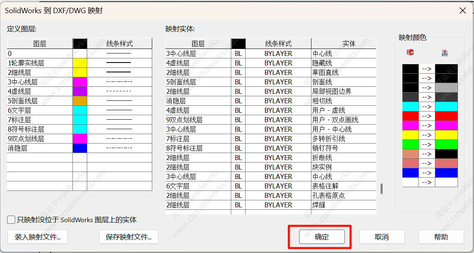The height and width of the screenshot is (253, 474).
Task: Cancel the dialog using 取消
Action: pos(382,237)
